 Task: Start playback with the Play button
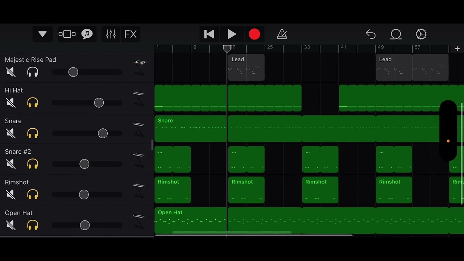pos(232,34)
